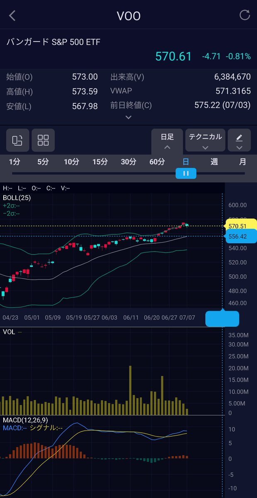257x498 pixels.
Task: Tap the VOO ticker title
Action: [x=129, y=16]
